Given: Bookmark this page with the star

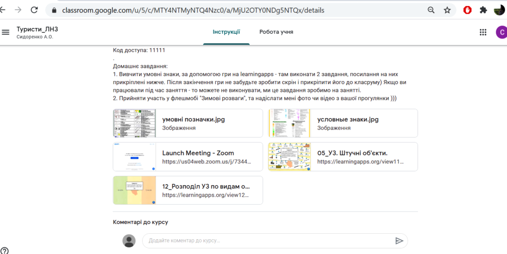Looking at the screenshot, I should (x=447, y=10).
